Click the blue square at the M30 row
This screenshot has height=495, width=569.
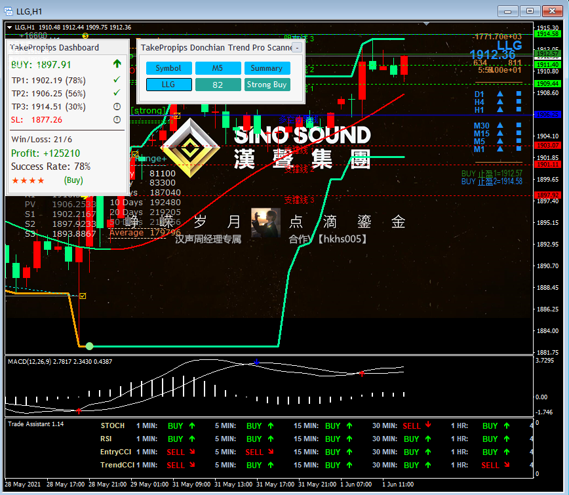tap(519, 125)
